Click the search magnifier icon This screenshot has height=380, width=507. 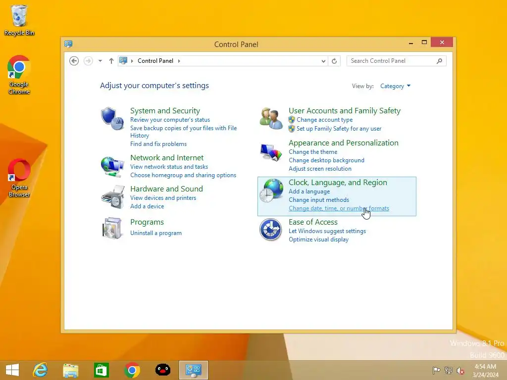(x=439, y=61)
